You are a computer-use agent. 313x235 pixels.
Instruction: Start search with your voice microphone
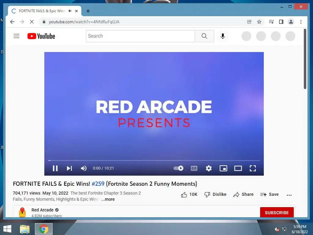pyautogui.click(x=223, y=36)
